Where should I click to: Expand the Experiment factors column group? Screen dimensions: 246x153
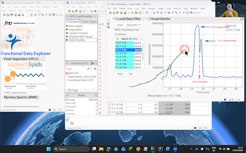tap(66, 77)
